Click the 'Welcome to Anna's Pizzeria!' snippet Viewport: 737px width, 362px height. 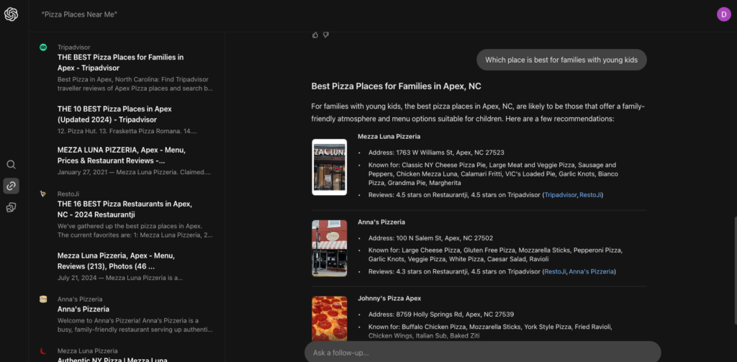pos(135,325)
